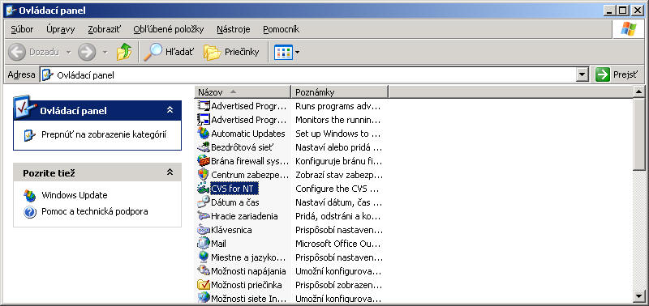Click the list scrollbar down arrow
This screenshot has height=306, width=649.
639,295
